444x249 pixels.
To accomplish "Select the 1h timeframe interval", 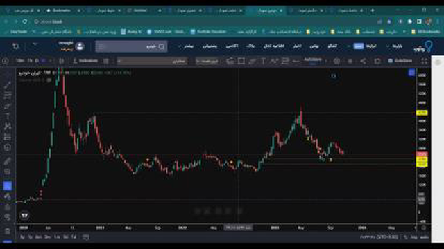I will tap(30, 61).
